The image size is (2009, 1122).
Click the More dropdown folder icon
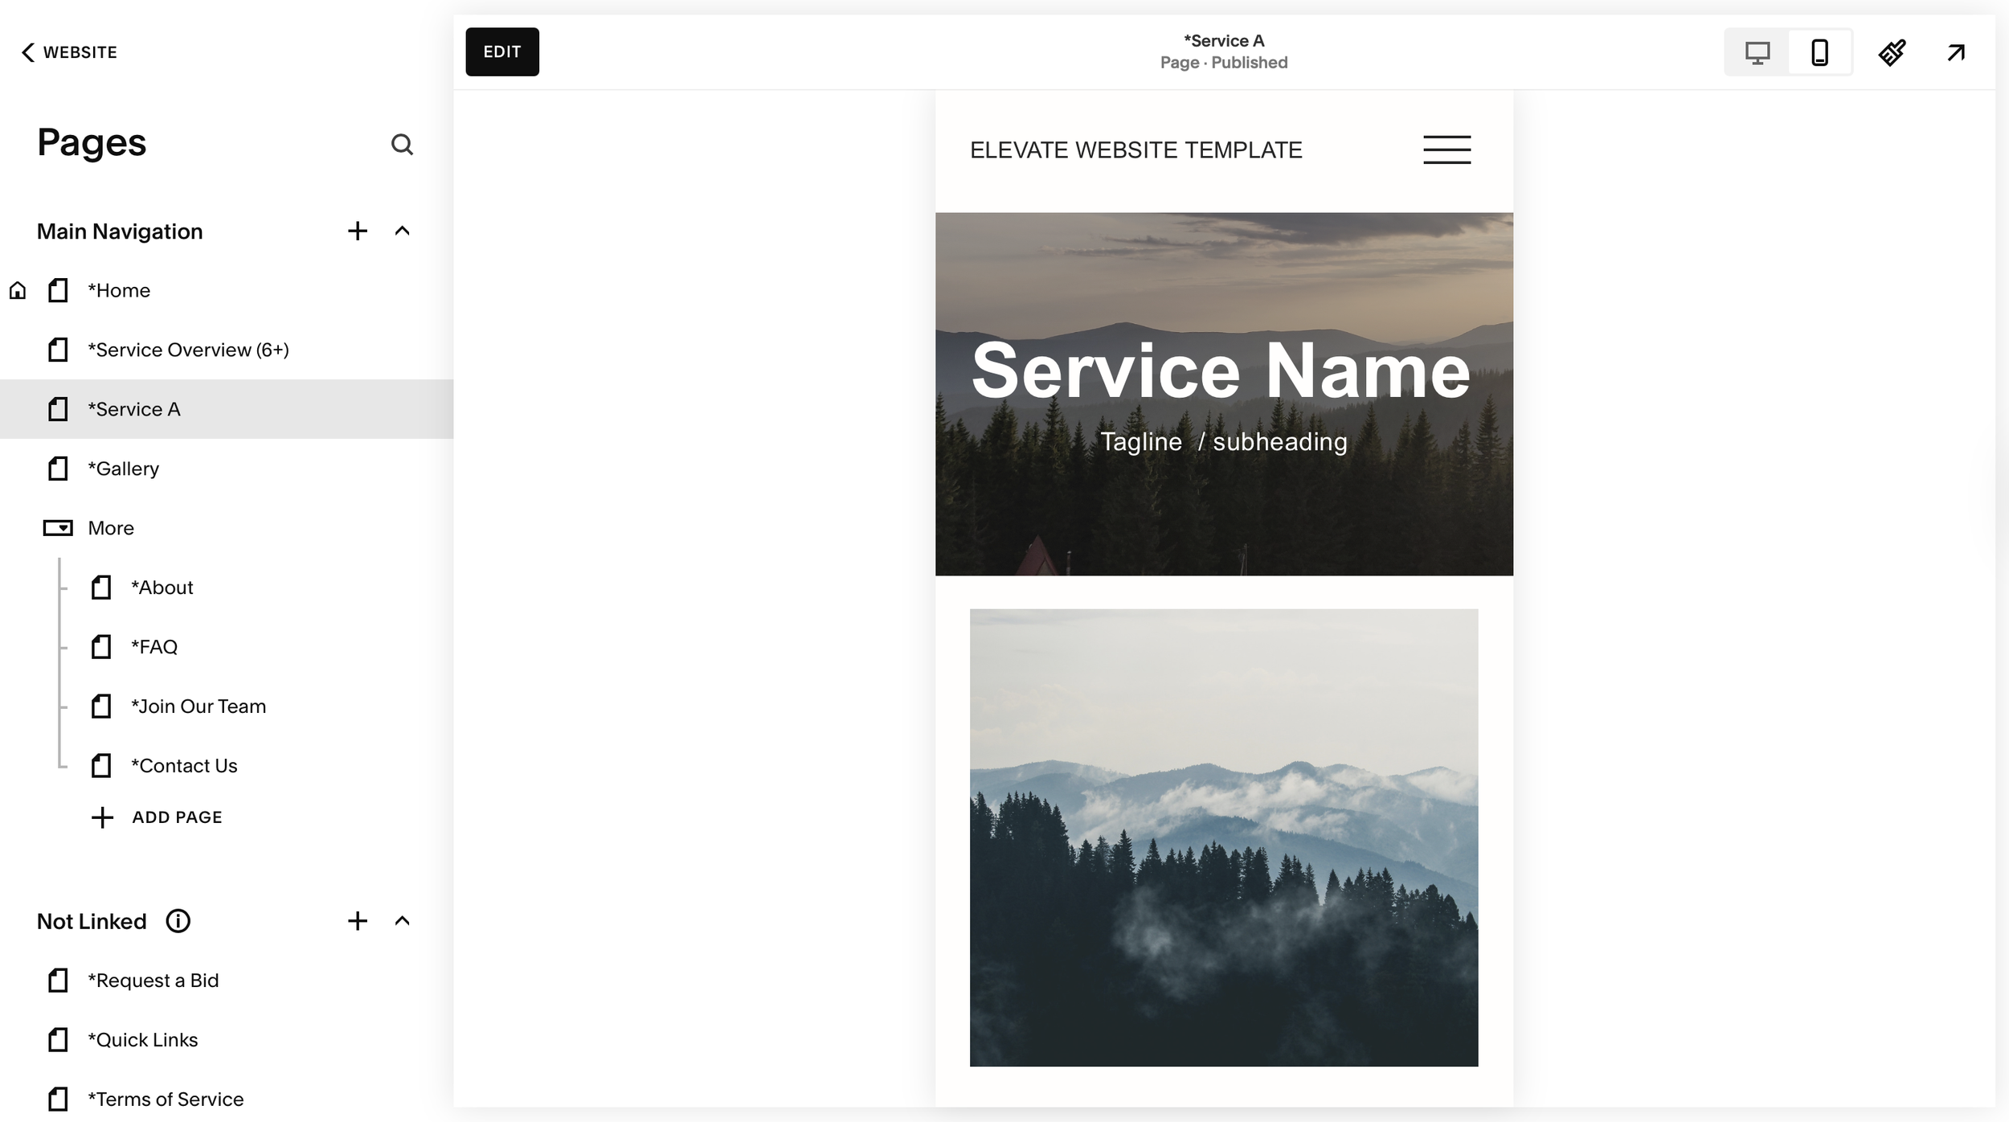[x=58, y=528]
